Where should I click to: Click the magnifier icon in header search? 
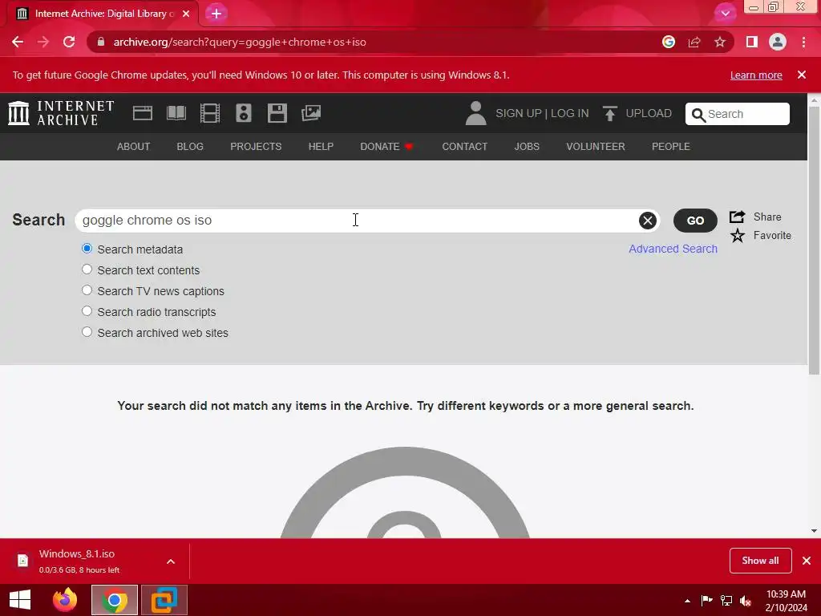click(x=698, y=115)
